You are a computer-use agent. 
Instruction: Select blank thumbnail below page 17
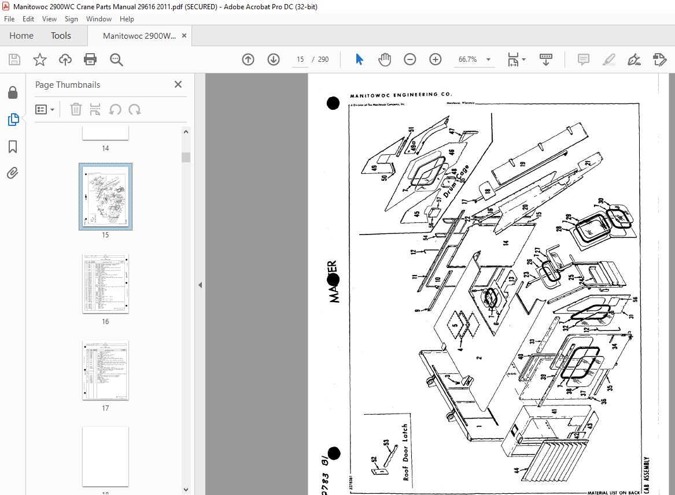point(105,457)
